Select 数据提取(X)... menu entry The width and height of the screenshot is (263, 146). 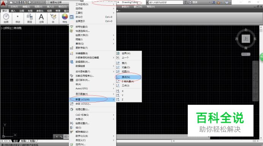click(x=93, y=62)
